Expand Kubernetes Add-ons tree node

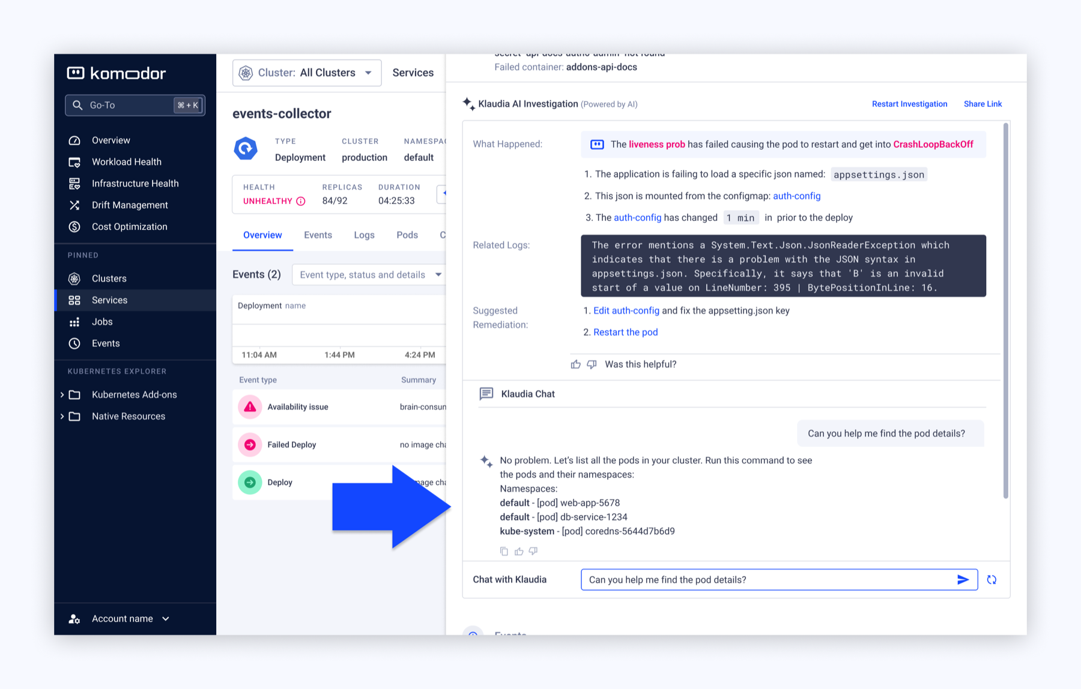coord(62,394)
